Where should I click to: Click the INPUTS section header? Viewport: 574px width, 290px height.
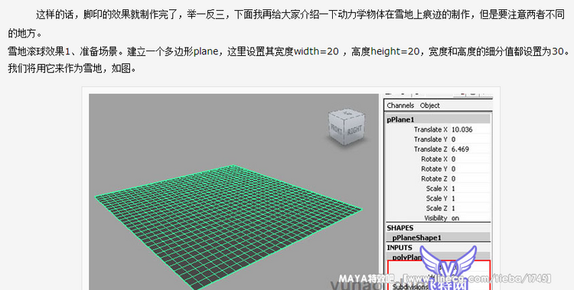click(400, 247)
